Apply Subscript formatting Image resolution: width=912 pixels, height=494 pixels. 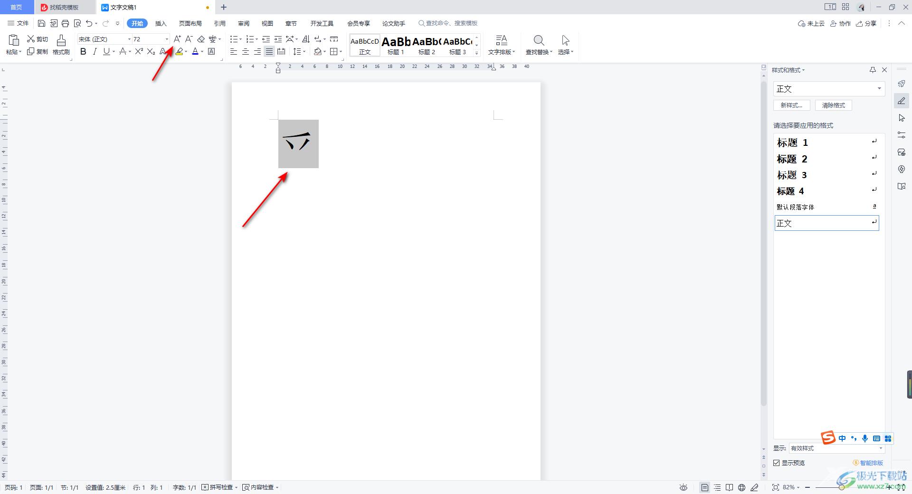pos(151,51)
